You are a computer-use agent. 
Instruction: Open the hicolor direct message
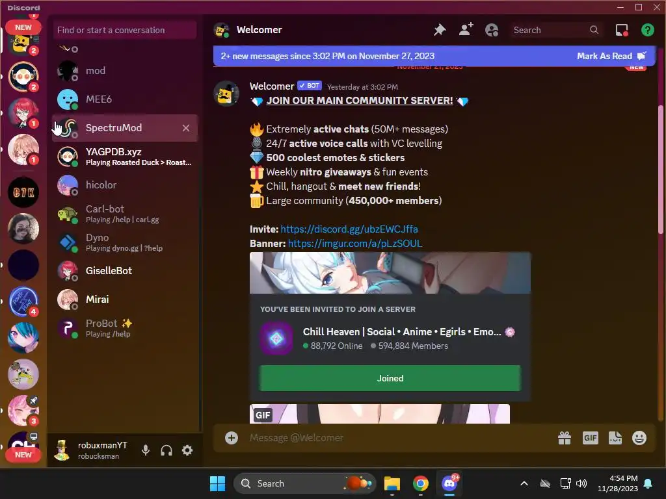coord(125,185)
